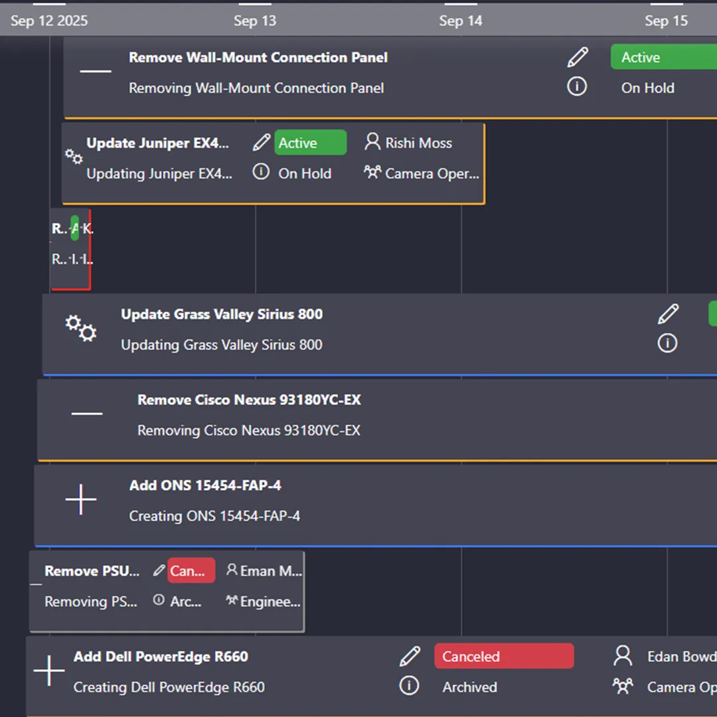This screenshot has height=717, width=717.
Task: Click group icon beside Camera Op on Dell card
Action: (622, 686)
